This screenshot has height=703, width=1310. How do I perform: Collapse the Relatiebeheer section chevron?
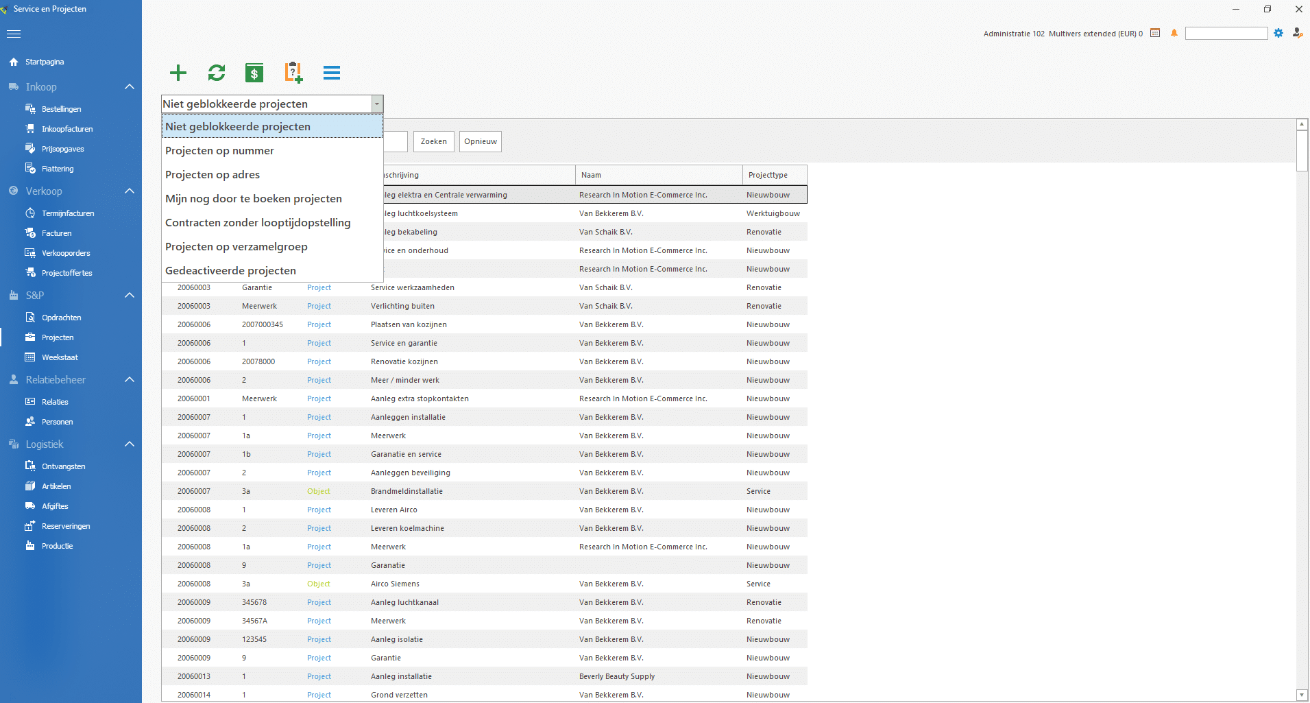[130, 380]
